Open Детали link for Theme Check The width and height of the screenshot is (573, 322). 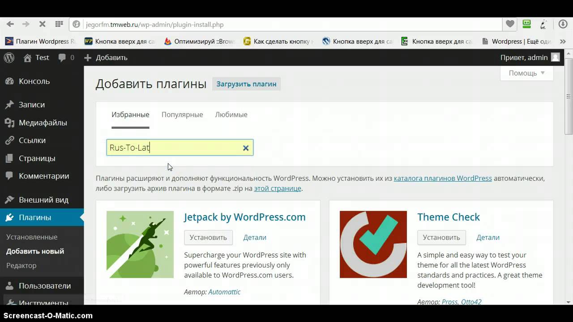coord(487,237)
